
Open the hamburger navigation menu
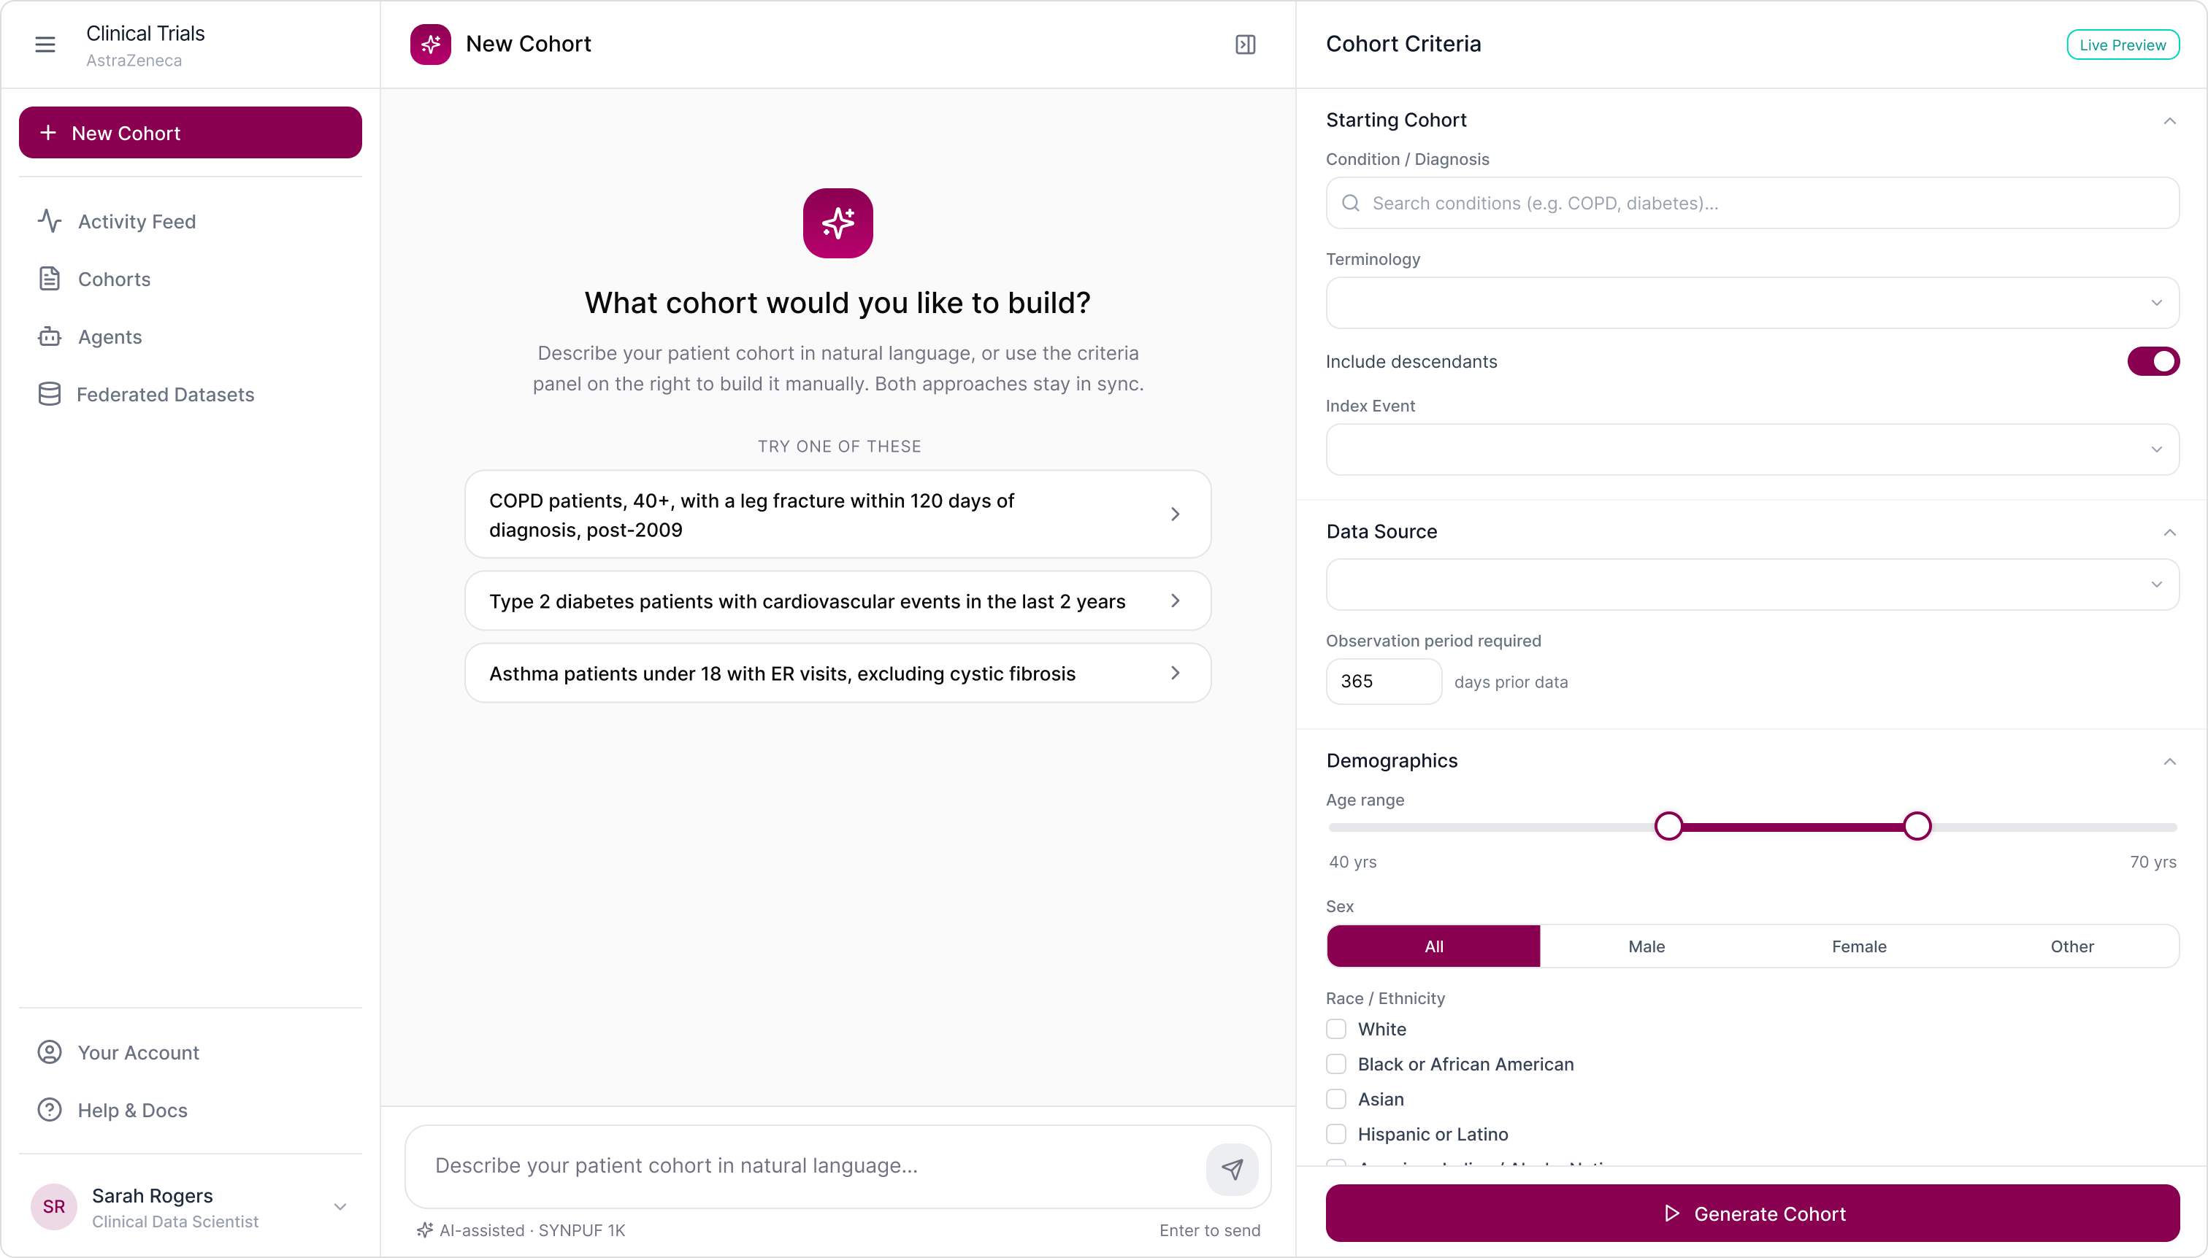tap(45, 44)
